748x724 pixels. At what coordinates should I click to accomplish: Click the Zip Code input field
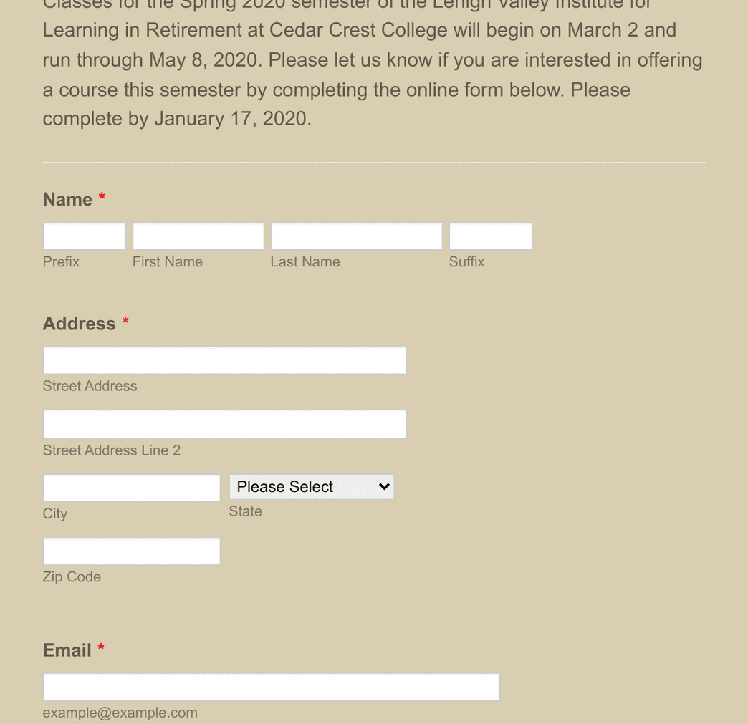[131, 551]
